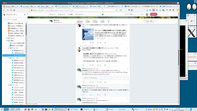Click the Chrome icon in the taskbar launcher

(x=32, y=109)
